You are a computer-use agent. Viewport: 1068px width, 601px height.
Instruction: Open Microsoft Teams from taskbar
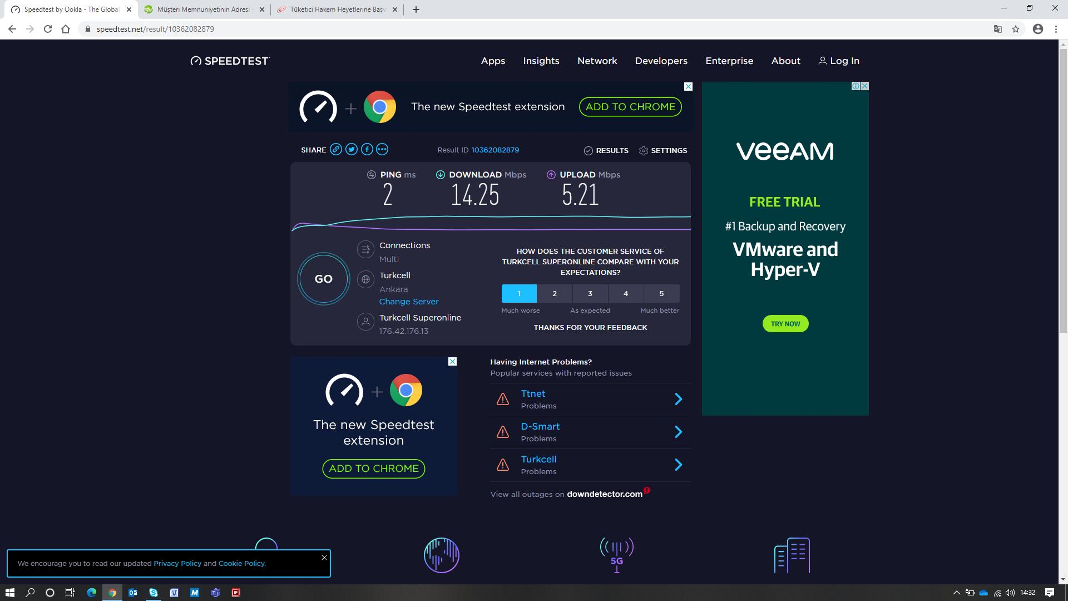pyautogui.click(x=215, y=593)
